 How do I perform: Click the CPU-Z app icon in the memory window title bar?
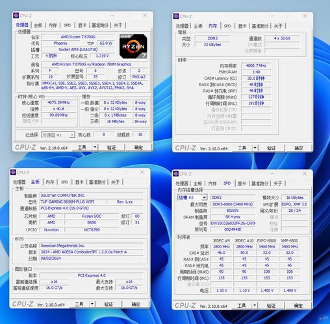pos(176,16)
